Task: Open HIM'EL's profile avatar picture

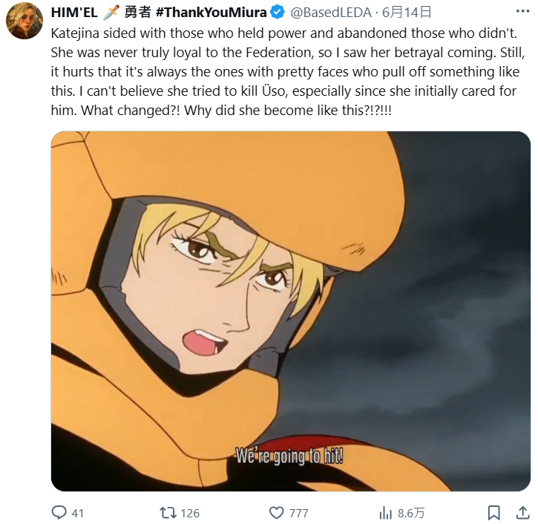Action: [x=24, y=21]
